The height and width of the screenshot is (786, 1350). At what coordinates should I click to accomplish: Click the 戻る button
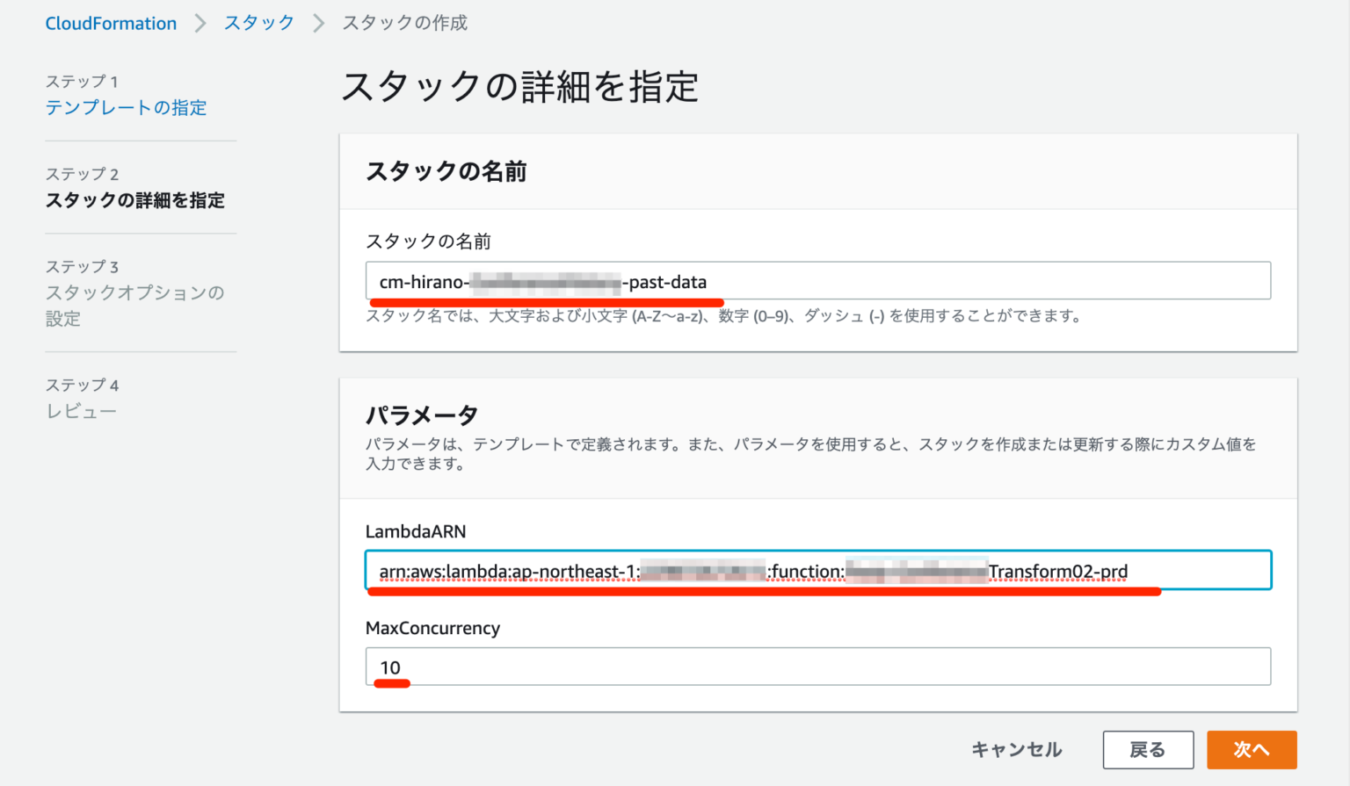click(1147, 750)
